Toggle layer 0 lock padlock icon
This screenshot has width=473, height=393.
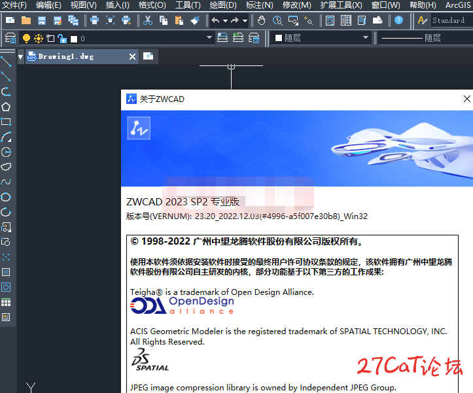coord(62,39)
